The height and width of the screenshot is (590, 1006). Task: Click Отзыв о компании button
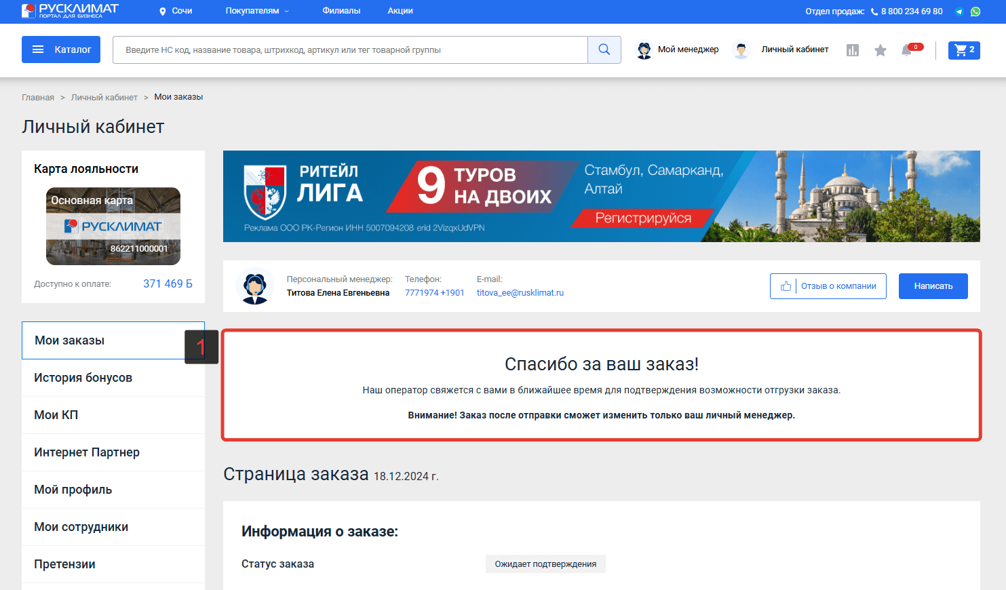828,286
